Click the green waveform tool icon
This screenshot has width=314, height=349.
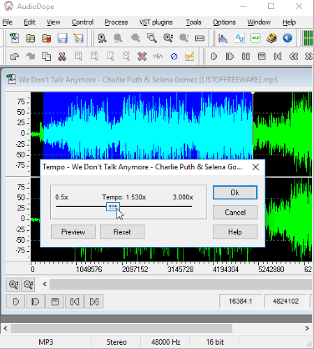(255, 38)
